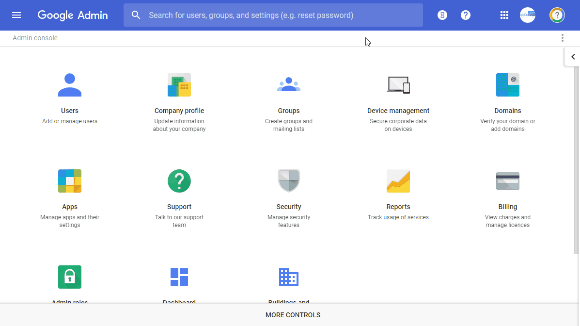Screen dimensions: 580x326
Task: Open the Apps icon
Action: [x=70, y=181]
